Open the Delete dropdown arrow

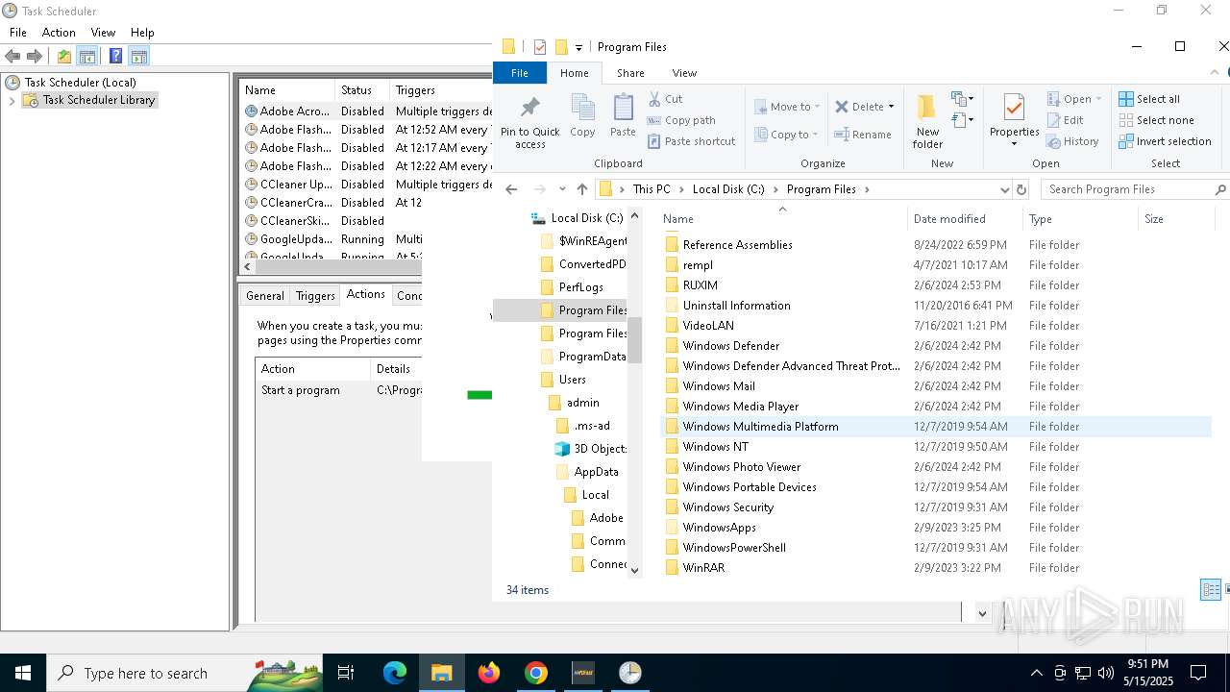tap(891, 107)
